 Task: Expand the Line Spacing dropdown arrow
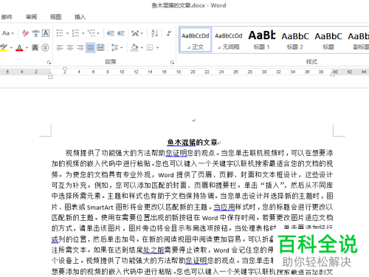(x=122, y=47)
